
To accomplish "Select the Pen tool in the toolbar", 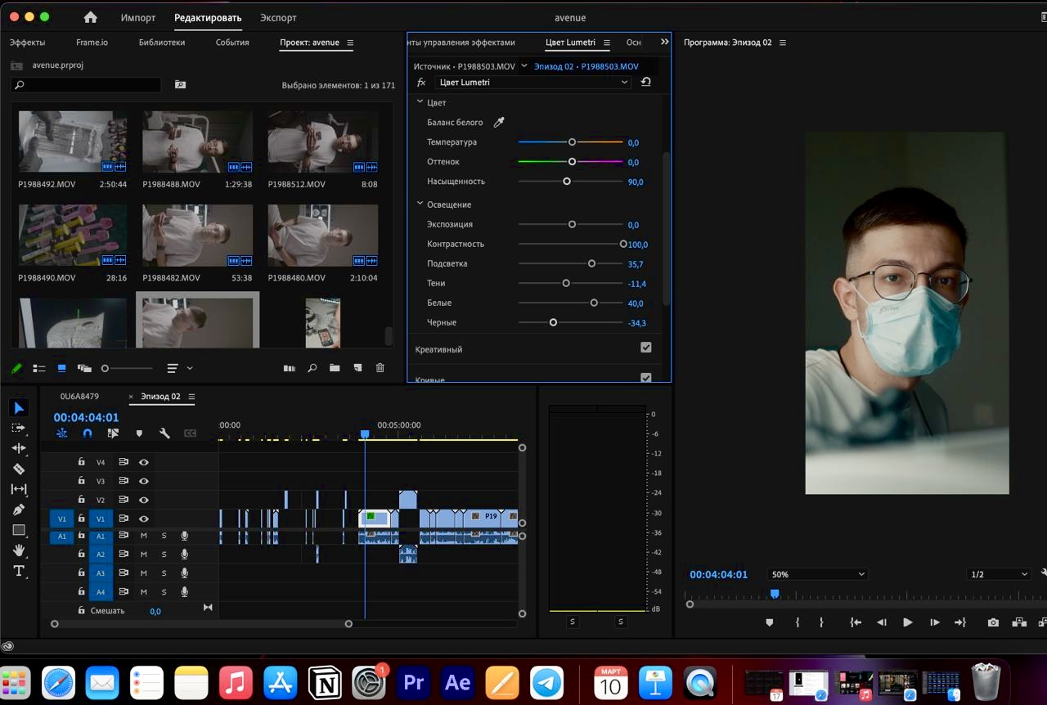I will click(19, 510).
